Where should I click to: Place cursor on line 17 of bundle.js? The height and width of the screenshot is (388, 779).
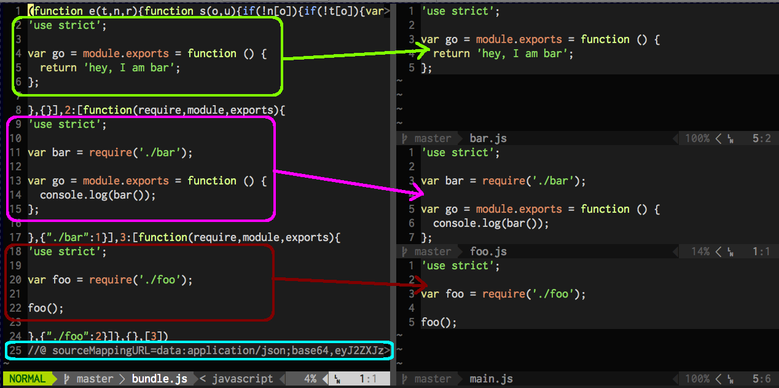(184, 237)
